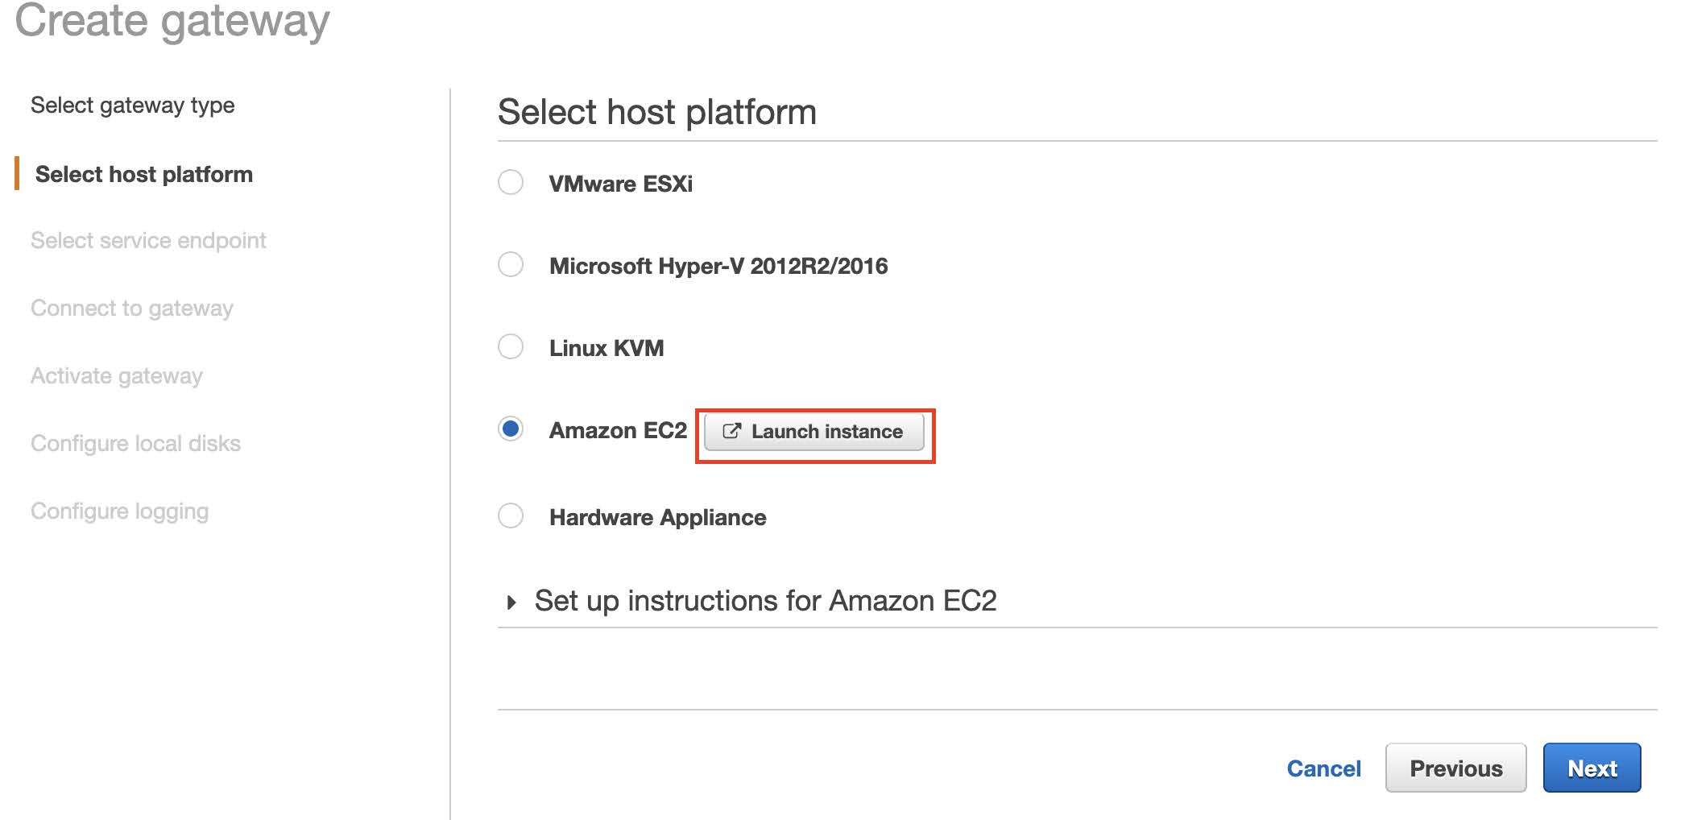Select the VMware ESXi radio button
1685x820 pixels.
(511, 183)
